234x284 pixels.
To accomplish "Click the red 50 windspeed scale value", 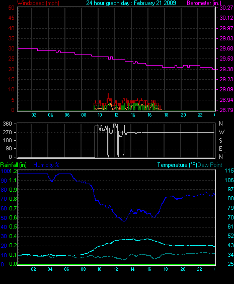I will coord(11,8).
